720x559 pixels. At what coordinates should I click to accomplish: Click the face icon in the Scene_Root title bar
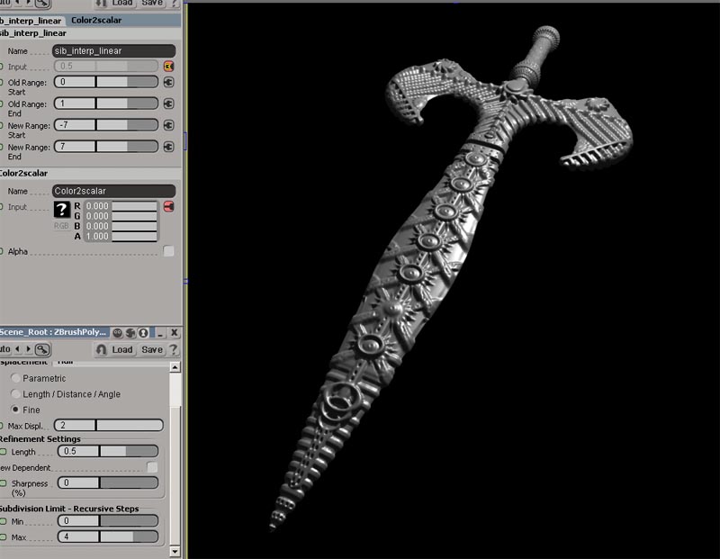pos(118,332)
